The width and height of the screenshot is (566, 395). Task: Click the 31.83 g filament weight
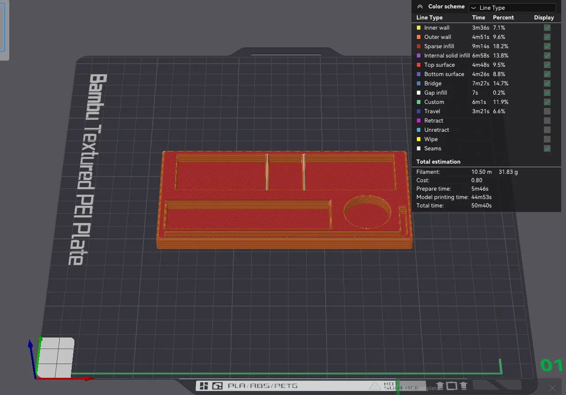[508, 172]
